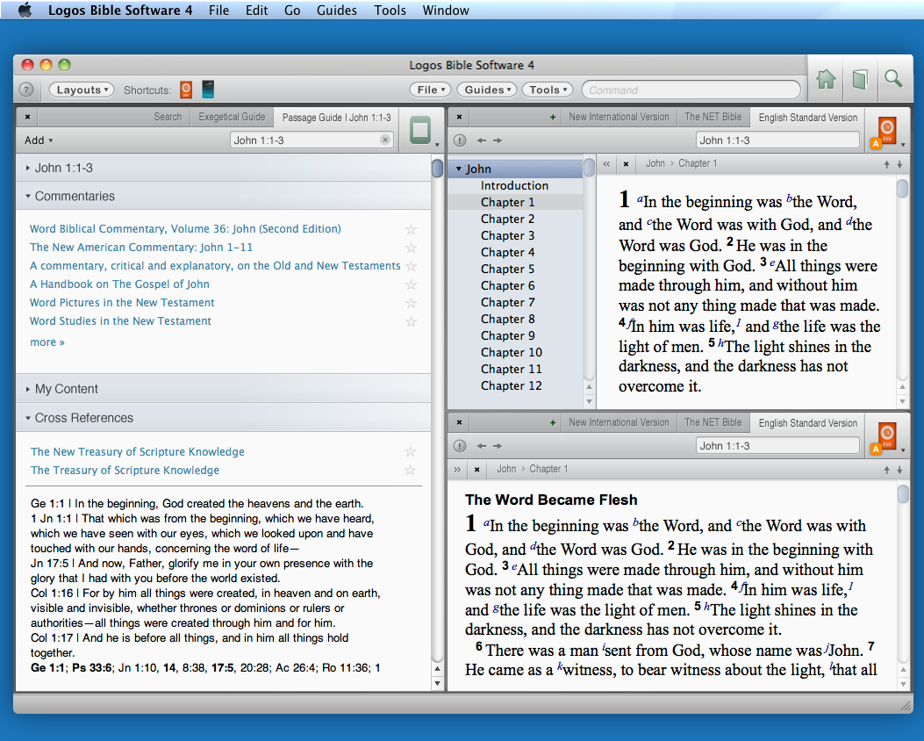Open the Apple menu
This screenshot has height=741, width=924.
click(x=25, y=10)
